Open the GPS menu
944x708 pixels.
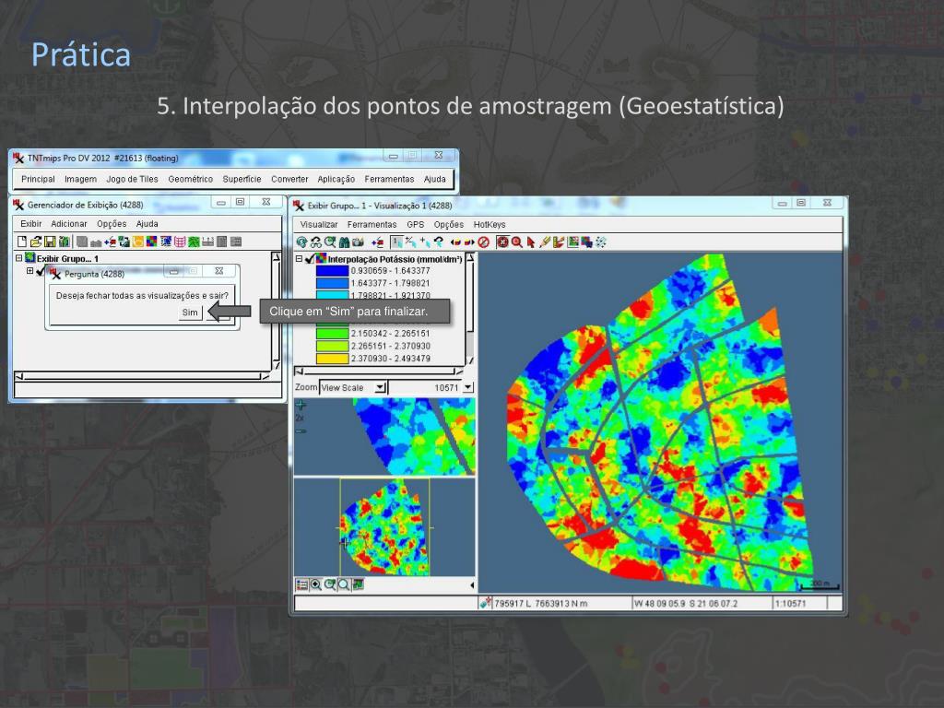click(x=416, y=225)
